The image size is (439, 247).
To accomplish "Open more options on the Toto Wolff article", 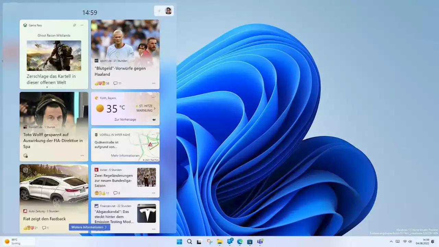I will (x=82, y=155).
